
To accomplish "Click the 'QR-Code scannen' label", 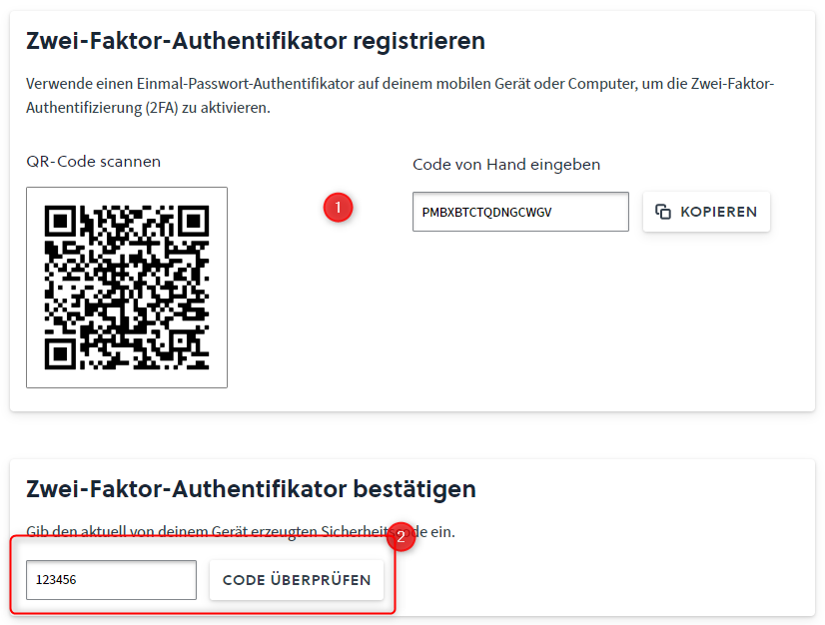I will 93,162.
